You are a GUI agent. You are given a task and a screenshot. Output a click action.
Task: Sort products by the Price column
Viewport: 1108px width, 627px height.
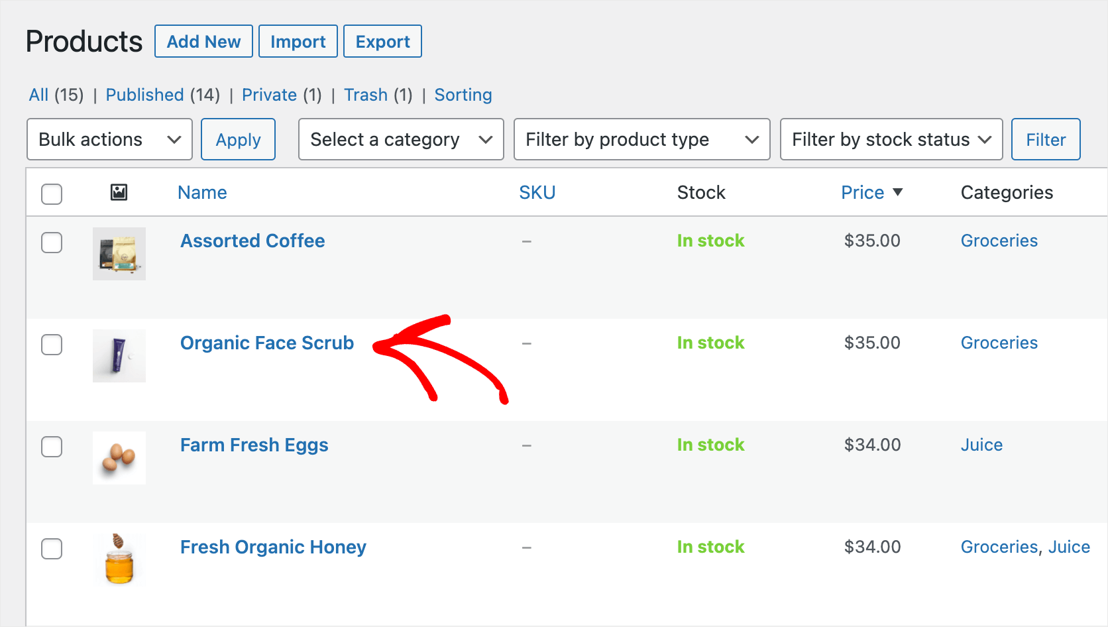coord(863,192)
